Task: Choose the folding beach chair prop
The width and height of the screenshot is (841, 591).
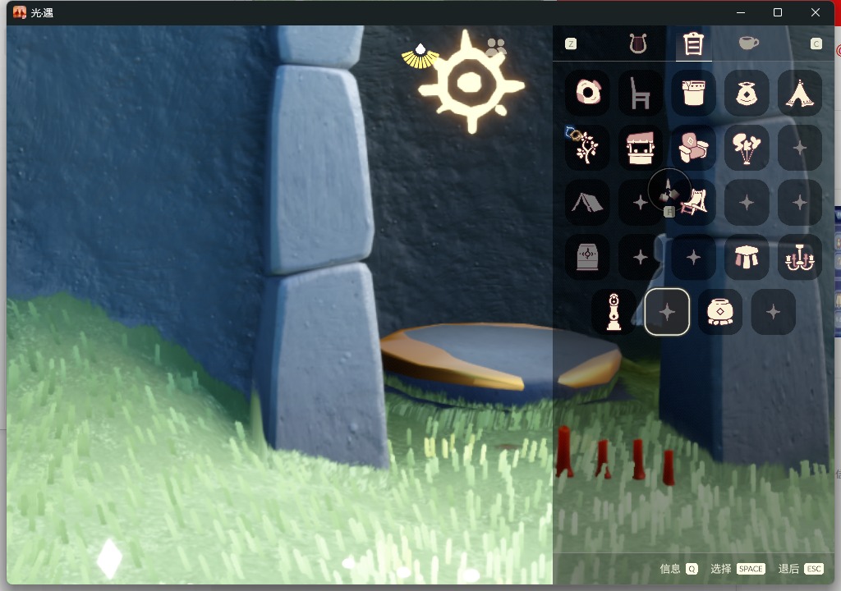Action: [694, 202]
